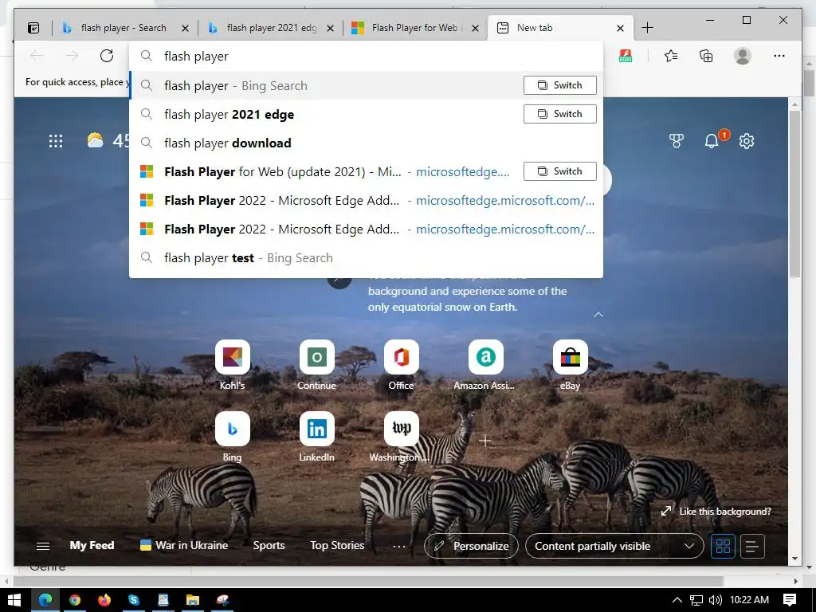816x612 pixels.
Task: Open the LinkedIn quick link
Action: [317, 429]
